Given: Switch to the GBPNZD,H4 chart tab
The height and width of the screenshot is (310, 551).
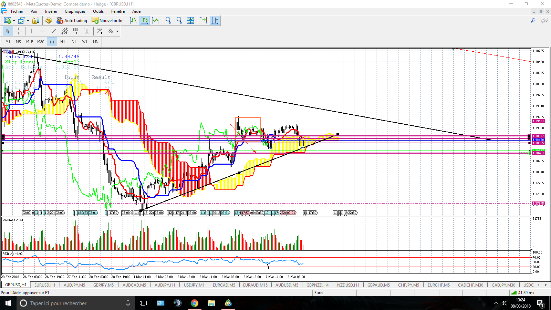Looking at the screenshot, I should coord(318,285).
